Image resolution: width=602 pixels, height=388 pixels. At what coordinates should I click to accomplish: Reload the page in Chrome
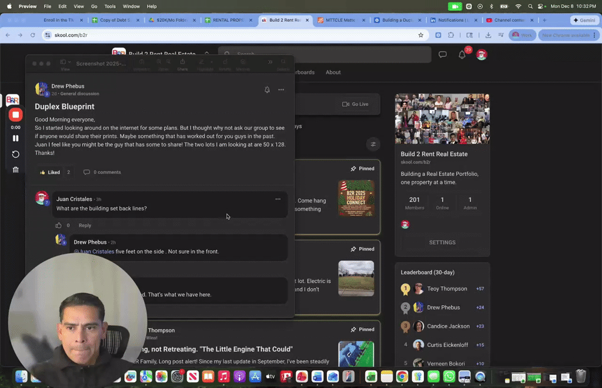[33, 35]
